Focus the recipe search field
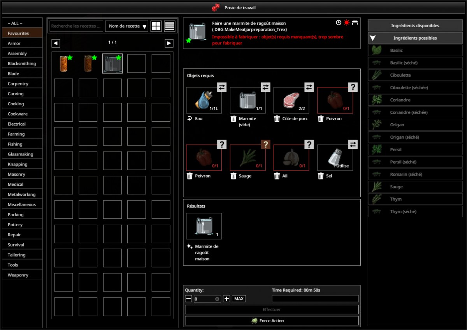The image size is (467, 330). 76,26
